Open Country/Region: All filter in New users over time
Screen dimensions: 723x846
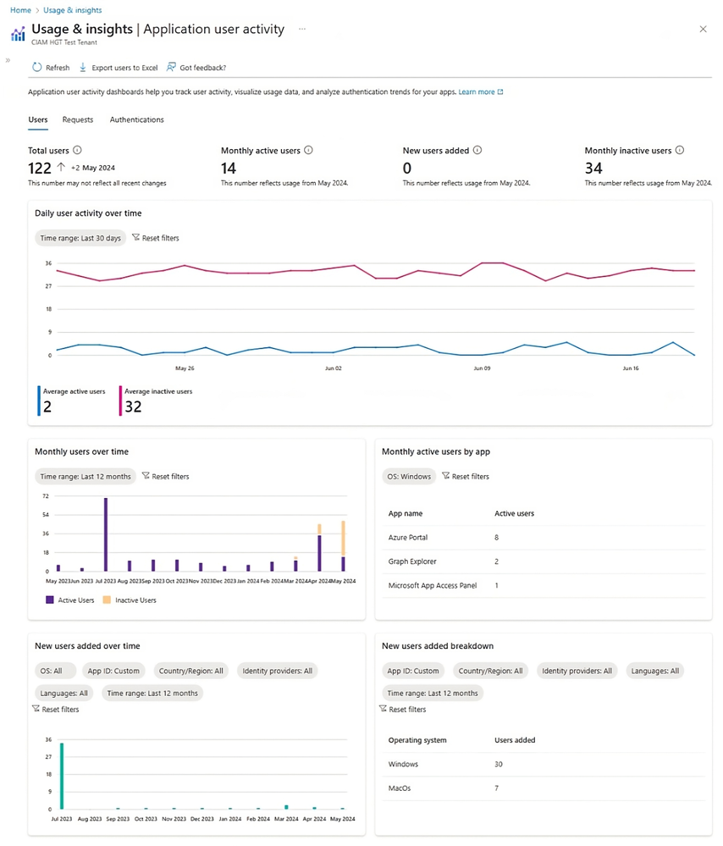point(191,671)
